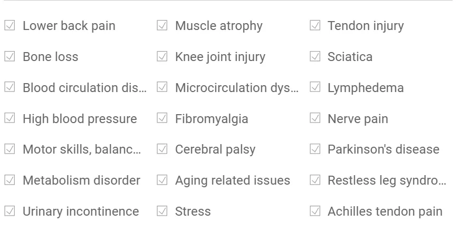Toggle the Achilles tendon pain checkbox
The width and height of the screenshot is (459, 243).
315,211
